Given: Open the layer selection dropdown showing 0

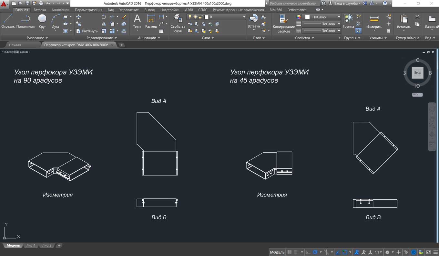Looking at the screenshot, I should coord(226,17).
